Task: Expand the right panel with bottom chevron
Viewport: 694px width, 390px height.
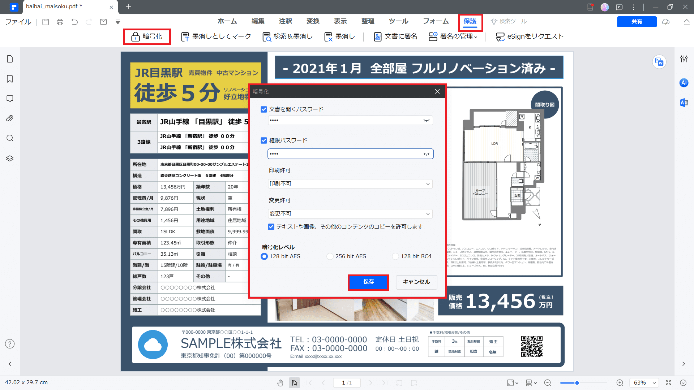Action: 684,364
